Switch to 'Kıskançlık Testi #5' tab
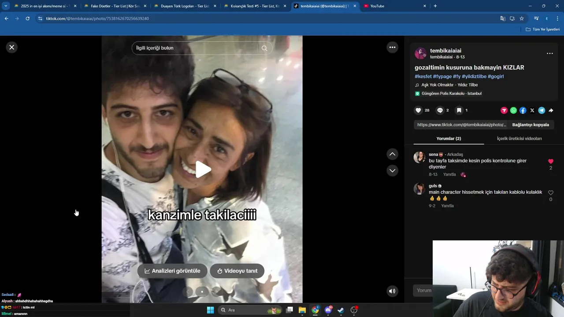The height and width of the screenshot is (317, 564). [x=255, y=6]
